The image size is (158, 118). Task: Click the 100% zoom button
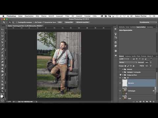point(60,22)
